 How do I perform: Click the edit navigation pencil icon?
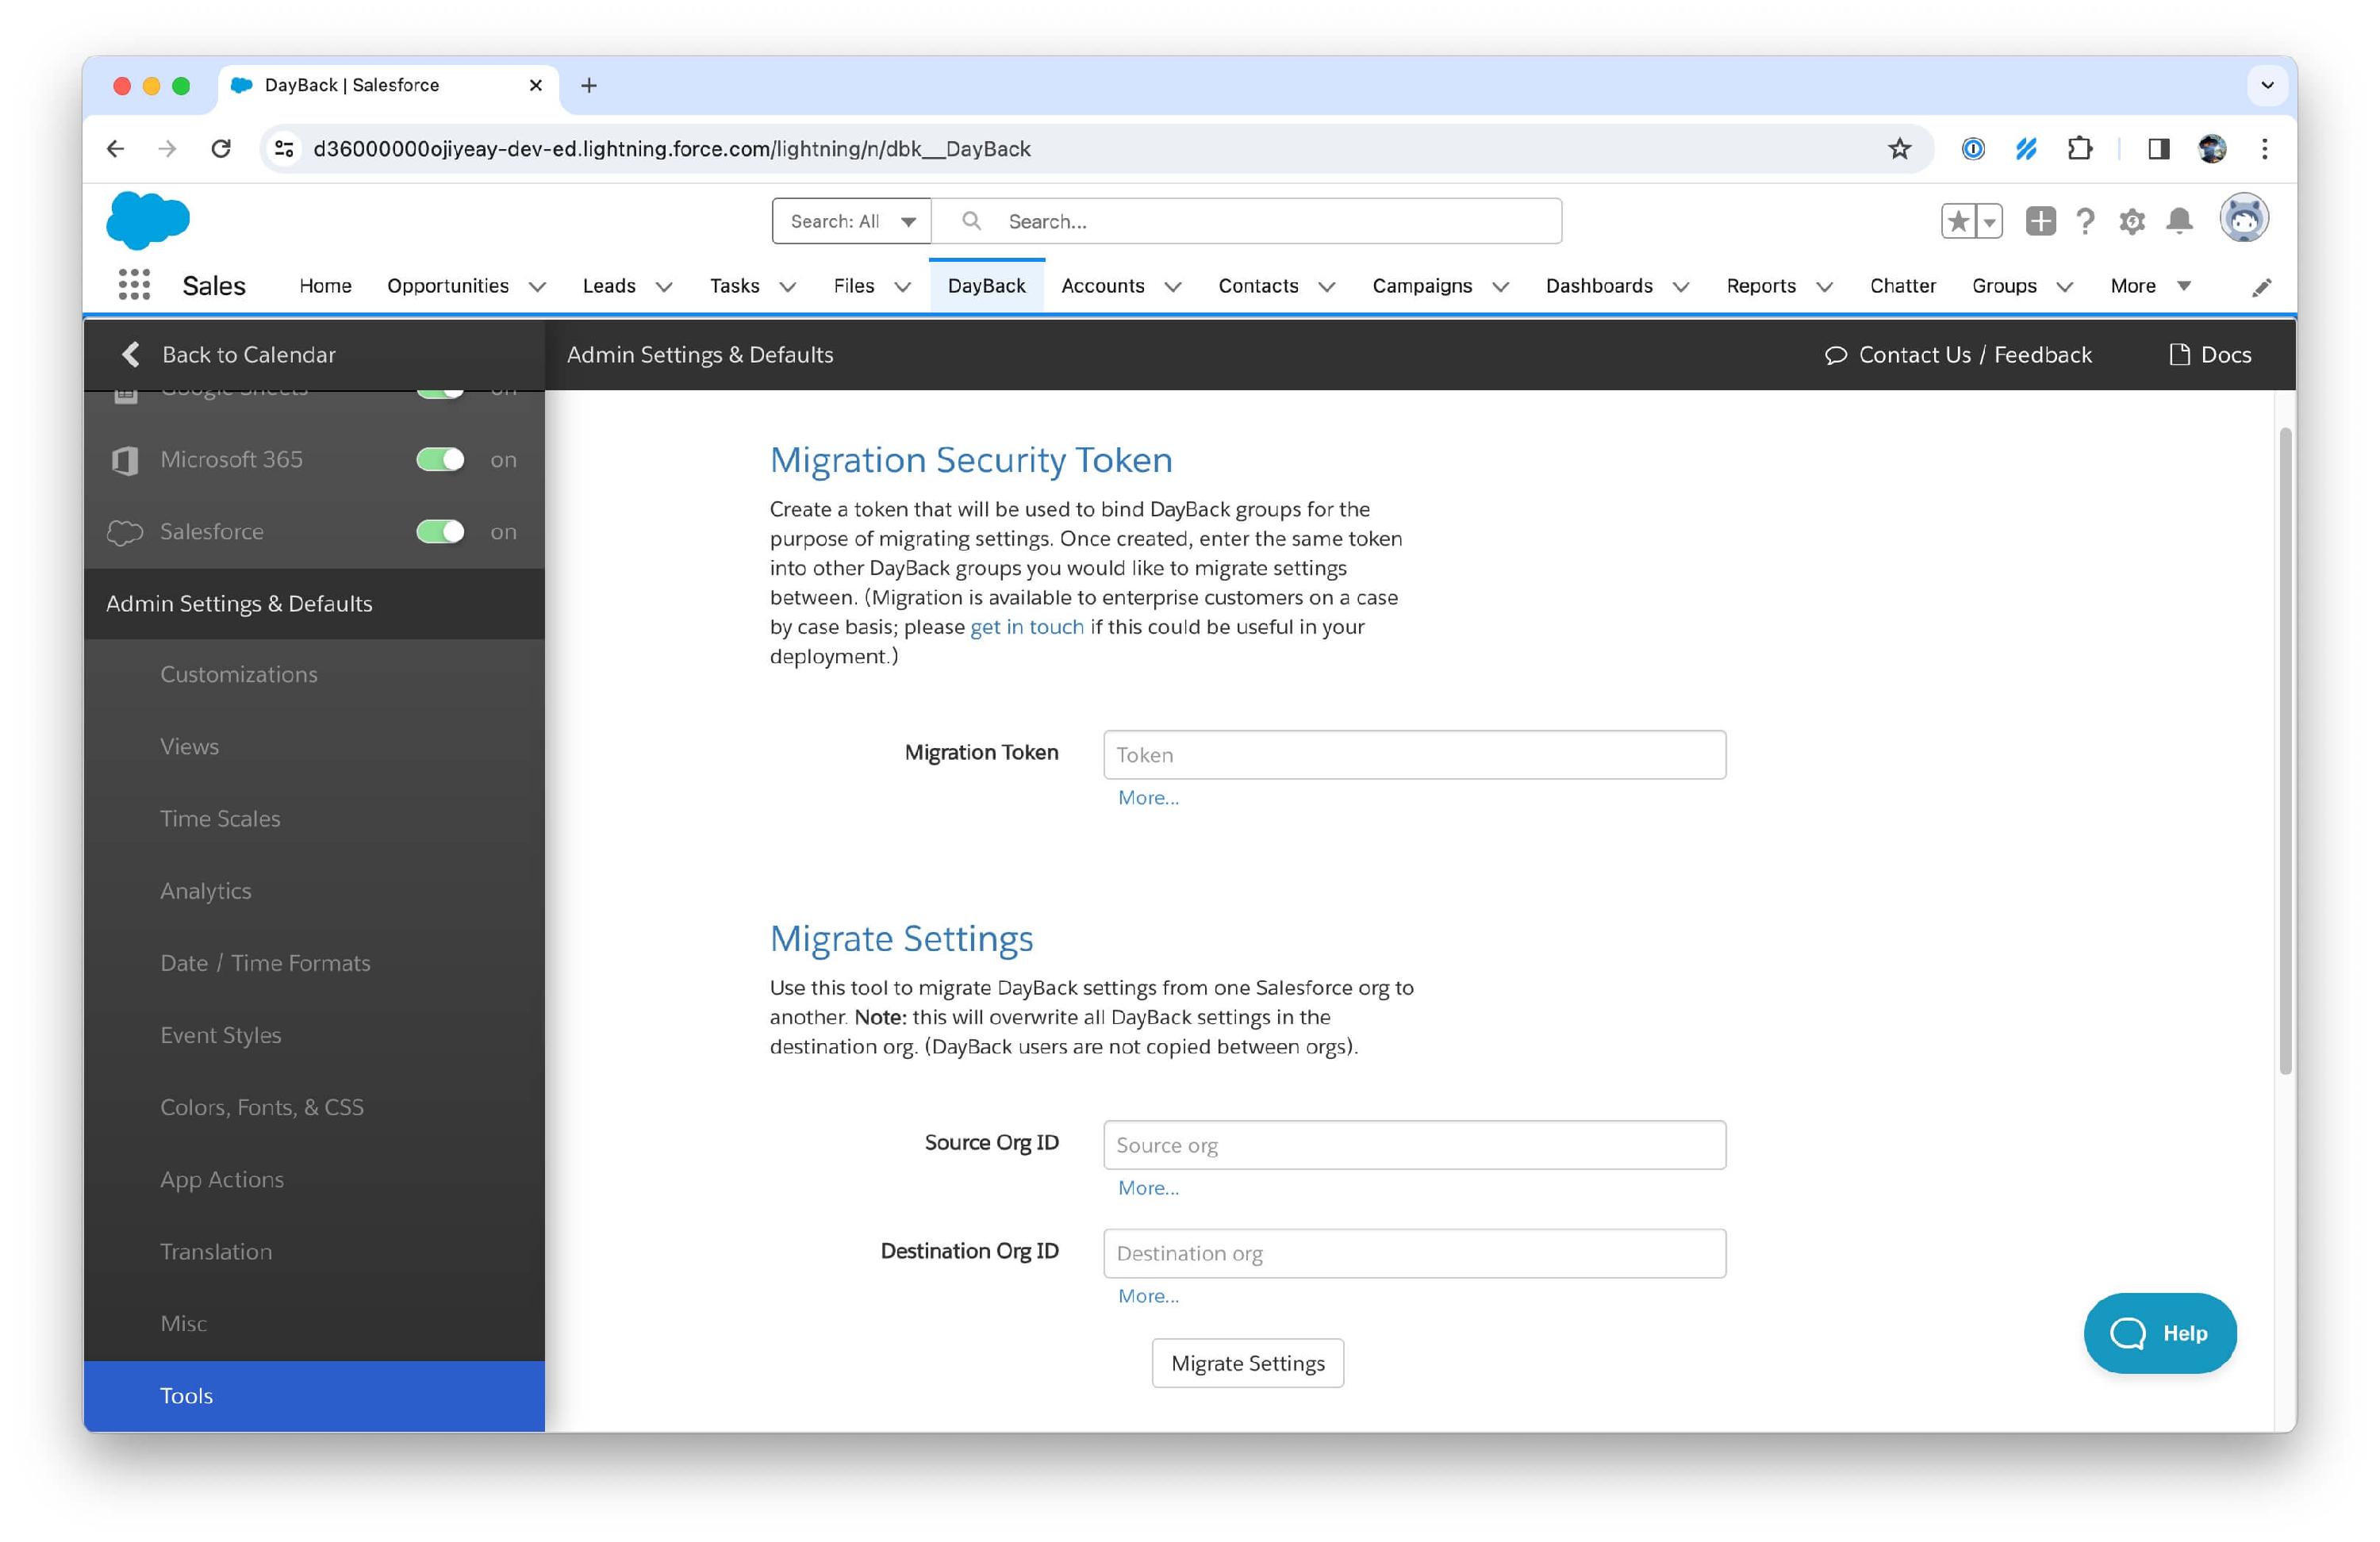click(2261, 288)
